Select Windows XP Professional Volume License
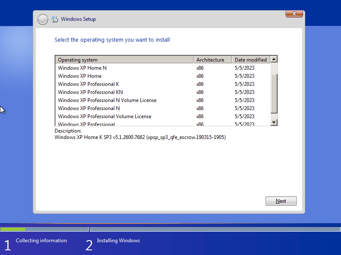 coord(163,116)
